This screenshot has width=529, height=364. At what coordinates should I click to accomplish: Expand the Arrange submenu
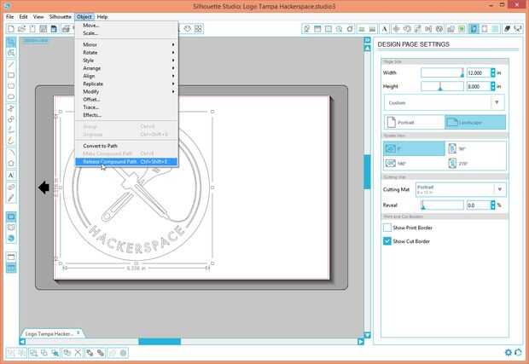coord(127,68)
